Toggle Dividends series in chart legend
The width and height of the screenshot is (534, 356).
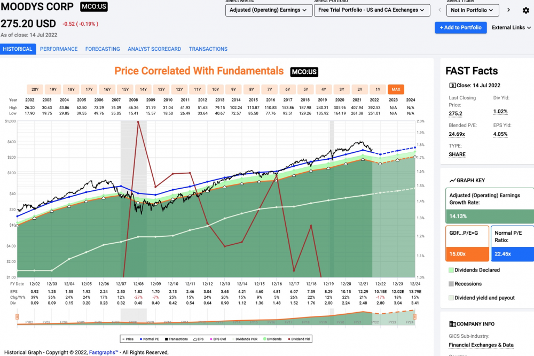click(272, 339)
